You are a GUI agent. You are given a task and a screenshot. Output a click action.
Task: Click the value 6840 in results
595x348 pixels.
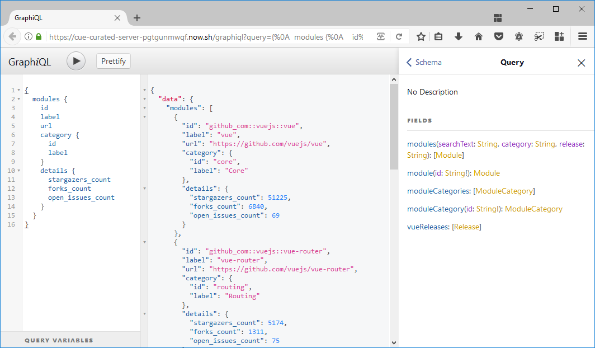(256, 206)
